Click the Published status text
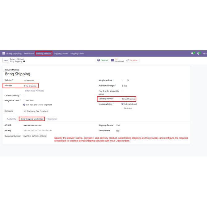Viewport: 207px width, 207px height. click(104, 60)
